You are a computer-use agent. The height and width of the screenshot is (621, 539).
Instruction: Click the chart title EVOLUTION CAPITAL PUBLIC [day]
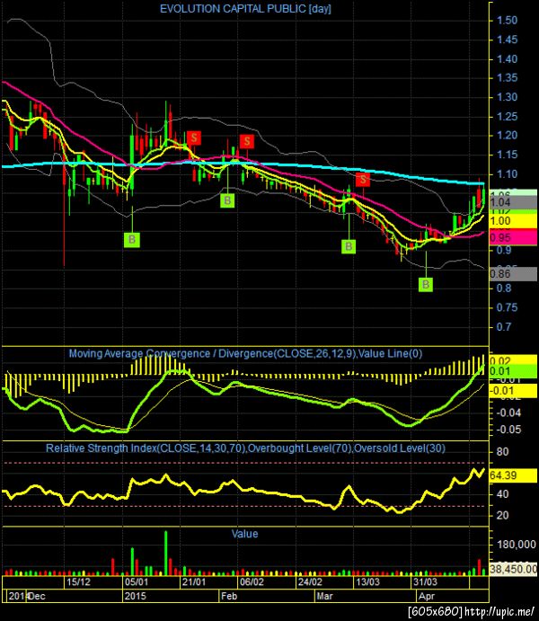pos(245,9)
